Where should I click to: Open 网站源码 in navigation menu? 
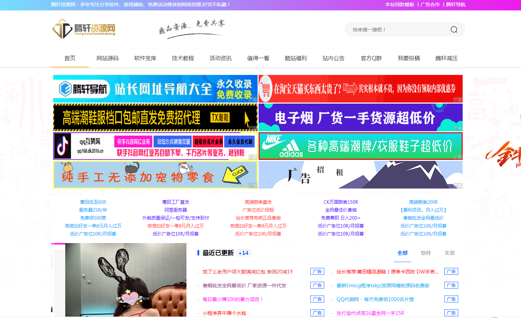(107, 58)
